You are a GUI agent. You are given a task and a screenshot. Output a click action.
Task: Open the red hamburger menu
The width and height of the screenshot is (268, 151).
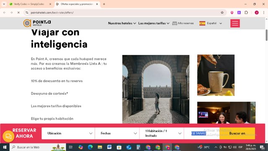(x=235, y=23)
